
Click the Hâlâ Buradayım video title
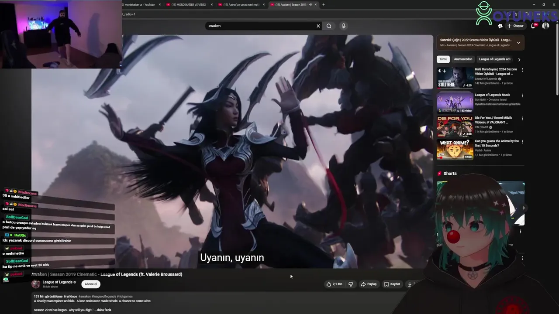point(496,72)
